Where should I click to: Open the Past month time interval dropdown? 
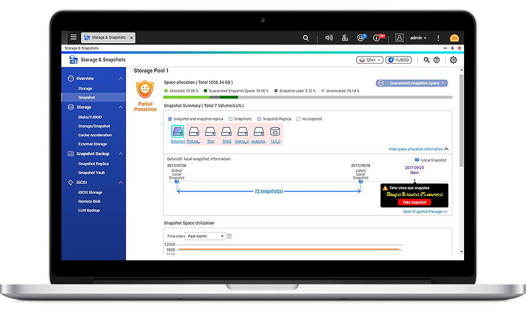(205, 236)
